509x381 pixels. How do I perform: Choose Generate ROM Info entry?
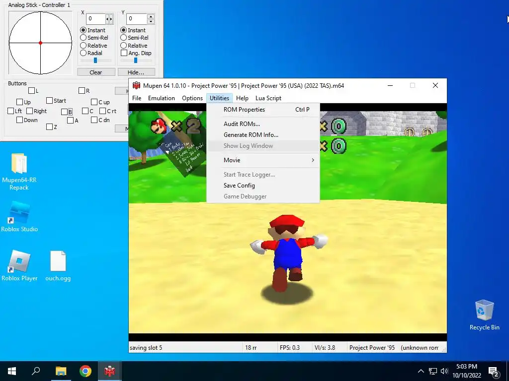[263, 135]
